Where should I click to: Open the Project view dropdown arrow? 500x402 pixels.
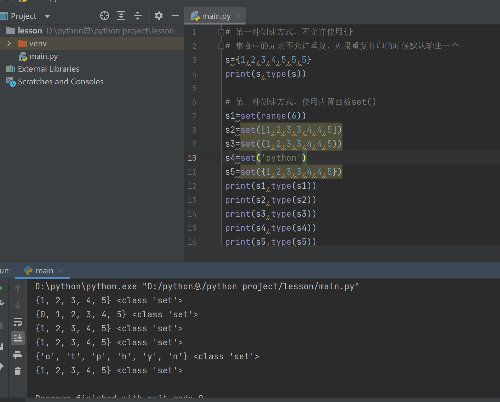47,16
